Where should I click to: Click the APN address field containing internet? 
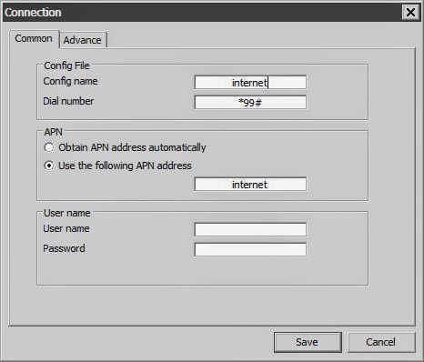pos(250,185)
